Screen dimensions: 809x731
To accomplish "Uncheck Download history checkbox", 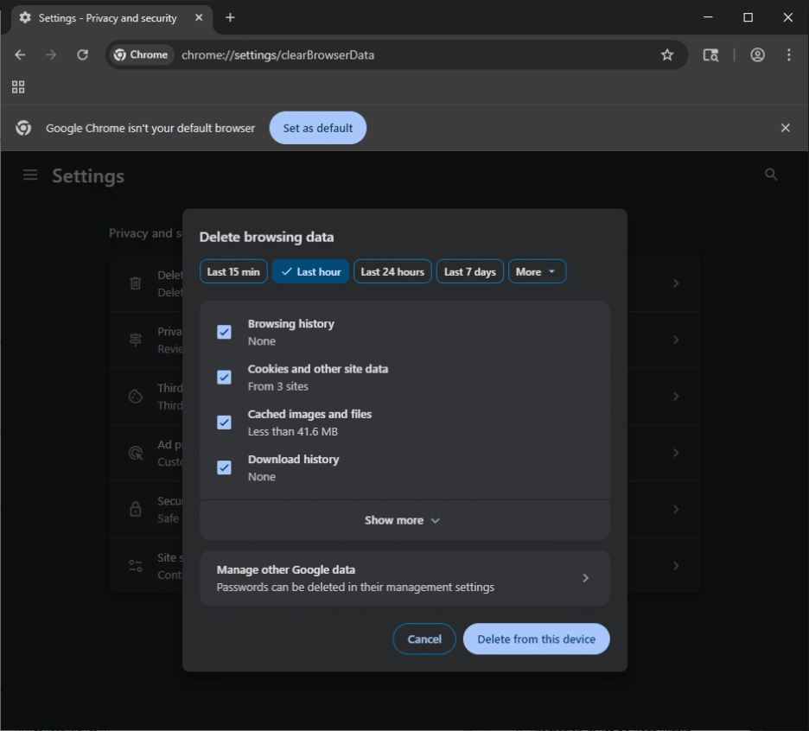I will point(224,468).
